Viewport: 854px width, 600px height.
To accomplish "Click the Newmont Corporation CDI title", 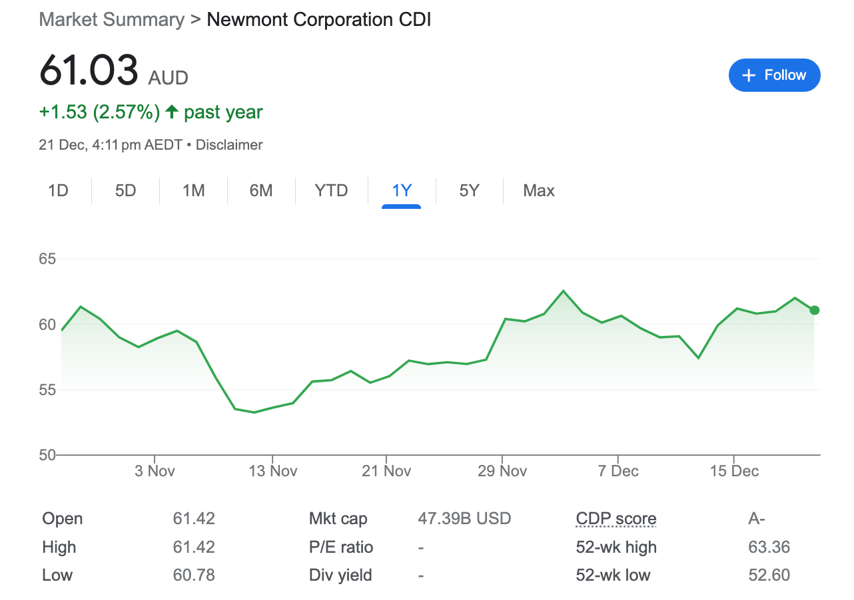I will click(319, 19).
